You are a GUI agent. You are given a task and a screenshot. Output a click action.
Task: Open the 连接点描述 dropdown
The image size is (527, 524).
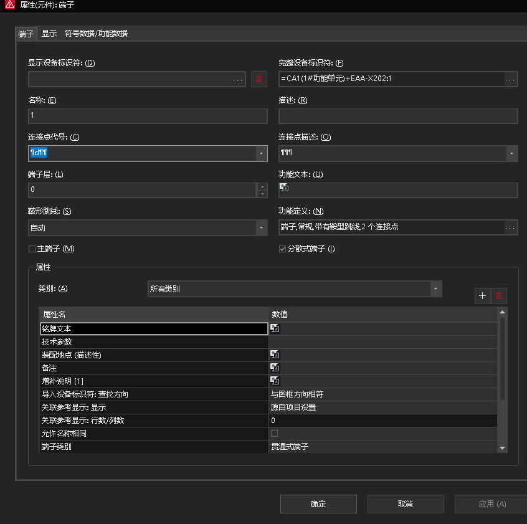click(x=512, y=153)
